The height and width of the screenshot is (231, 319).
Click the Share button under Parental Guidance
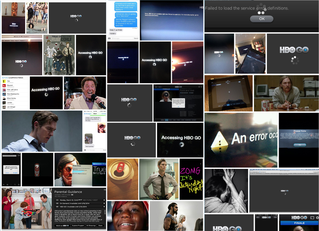pos(100,225)
